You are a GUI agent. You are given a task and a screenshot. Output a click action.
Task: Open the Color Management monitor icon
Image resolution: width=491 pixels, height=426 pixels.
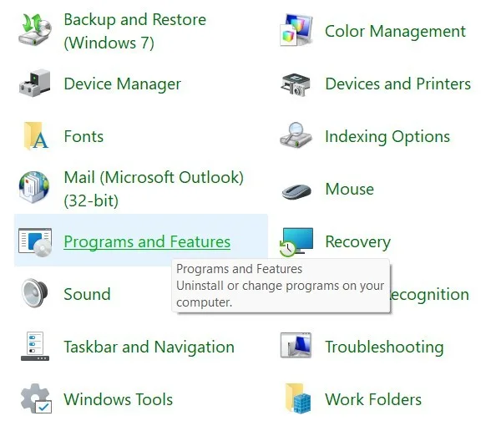(x=296, y=30)
